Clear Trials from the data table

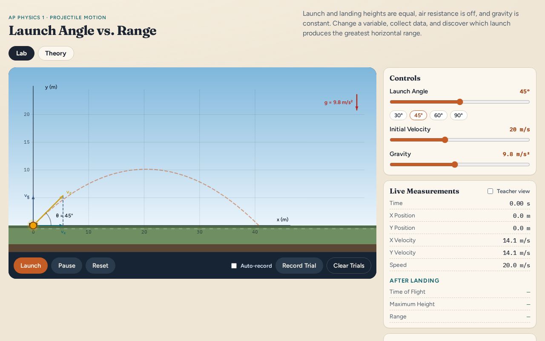pyautogui.click(x=349, y=266)
